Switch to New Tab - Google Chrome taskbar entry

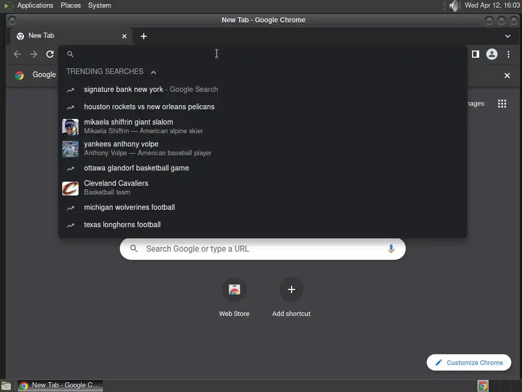coord(60,385)
